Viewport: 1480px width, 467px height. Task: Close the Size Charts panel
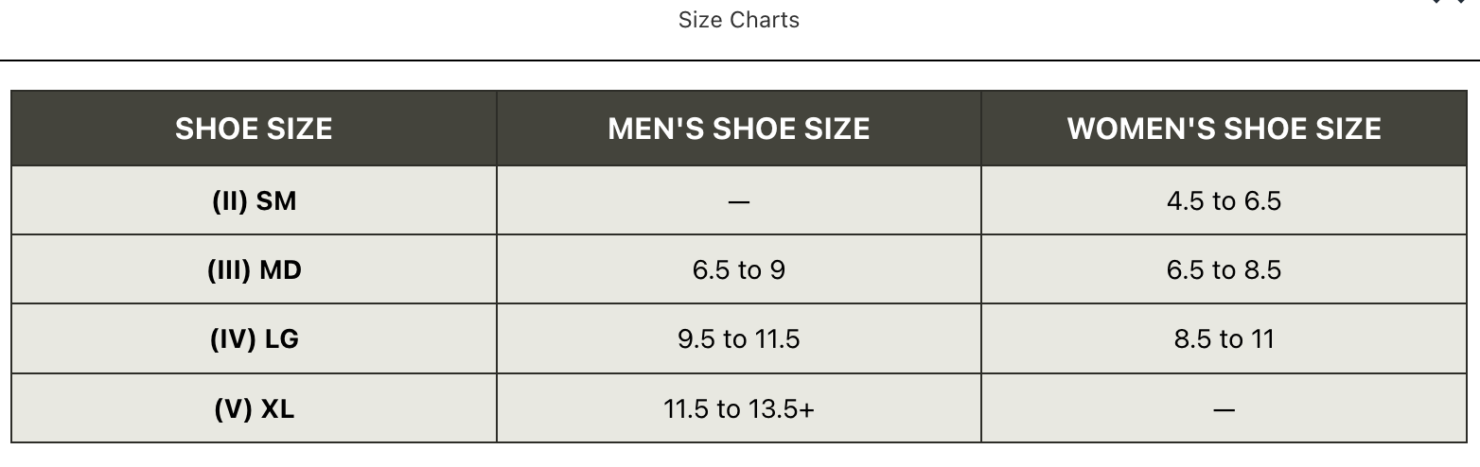pyautogui.click(x=1448, y=3)
